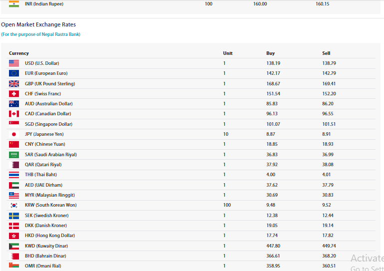384x271 pixels.
Task: Click the Kuwait flag icon
Action: tap(14, 246)
